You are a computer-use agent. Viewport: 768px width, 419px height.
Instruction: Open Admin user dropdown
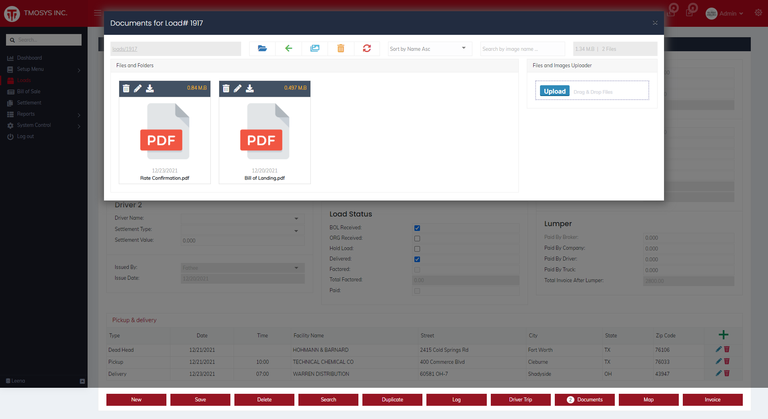point(724,14)
